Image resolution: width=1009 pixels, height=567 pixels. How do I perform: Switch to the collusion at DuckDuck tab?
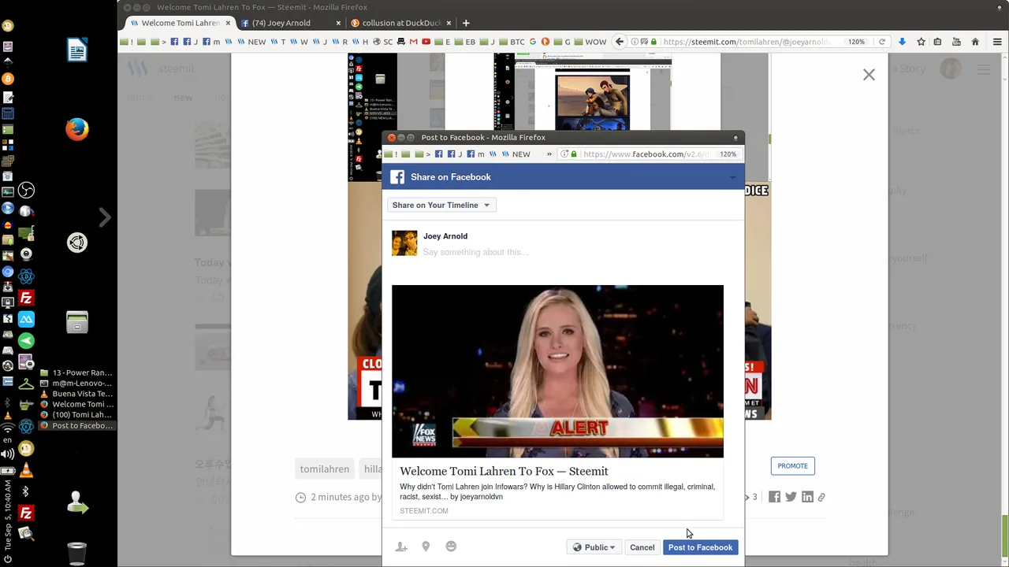[401, 23]
